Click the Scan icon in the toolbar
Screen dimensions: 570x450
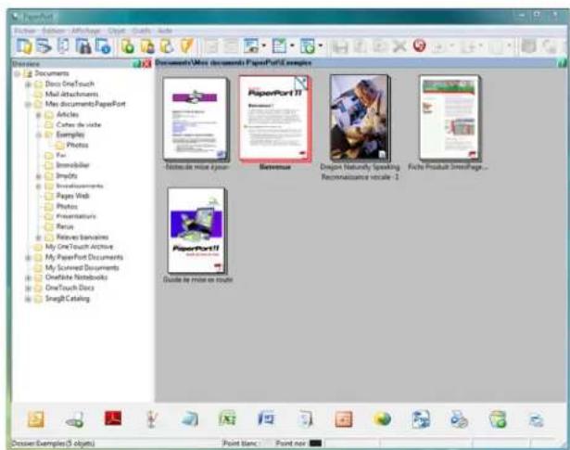tap(44, 46)
